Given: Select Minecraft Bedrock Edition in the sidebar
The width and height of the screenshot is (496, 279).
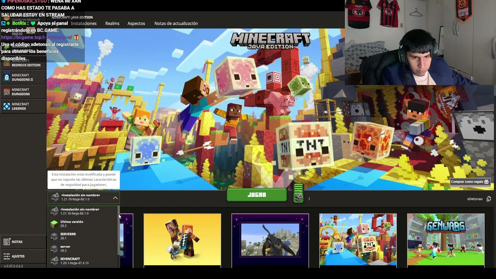Looking at the screenshot, I should pyautogui.click(x=23, y=63).
